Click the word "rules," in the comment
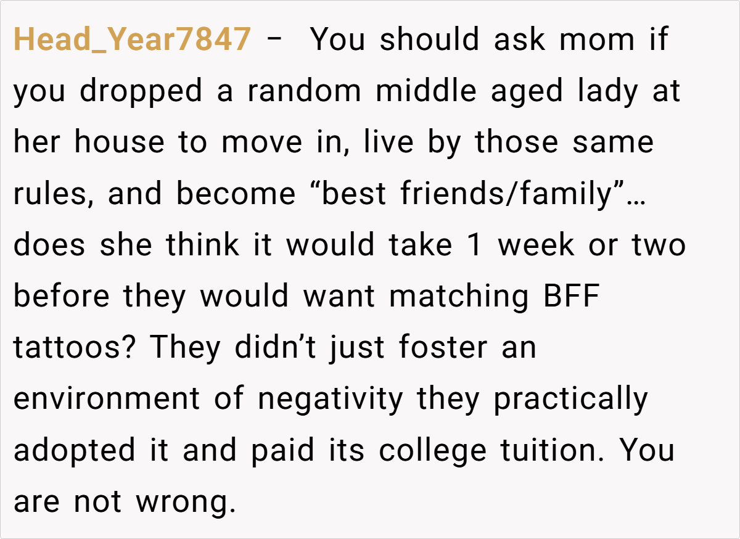Screen dimensions: 740x539 54,194
